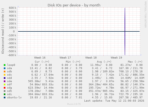Click the '0' y-axis label

click(x=14, y=31)
